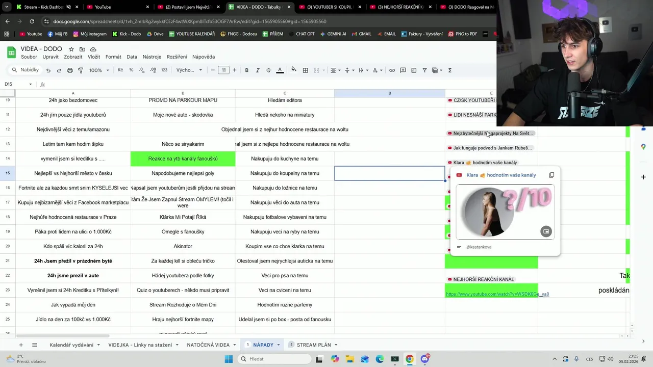Open text wrapping dropdown
Screen dimensions: 653x367
[363, 70]
